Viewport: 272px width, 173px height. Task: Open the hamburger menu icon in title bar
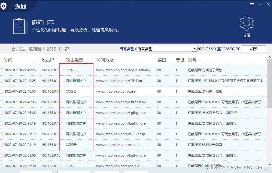pos(252,5)
